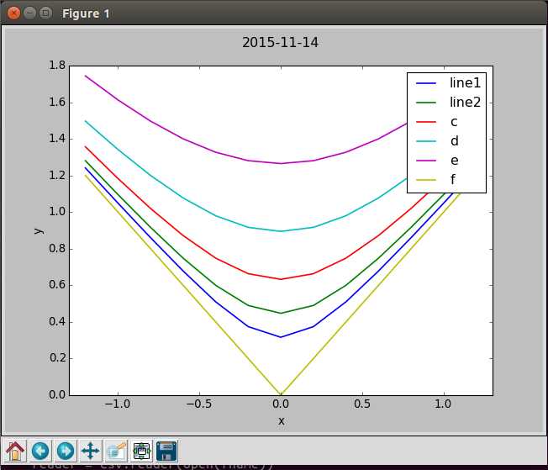
Task: Click the plot title 2015-11-14
Action: tap(280, 43)
